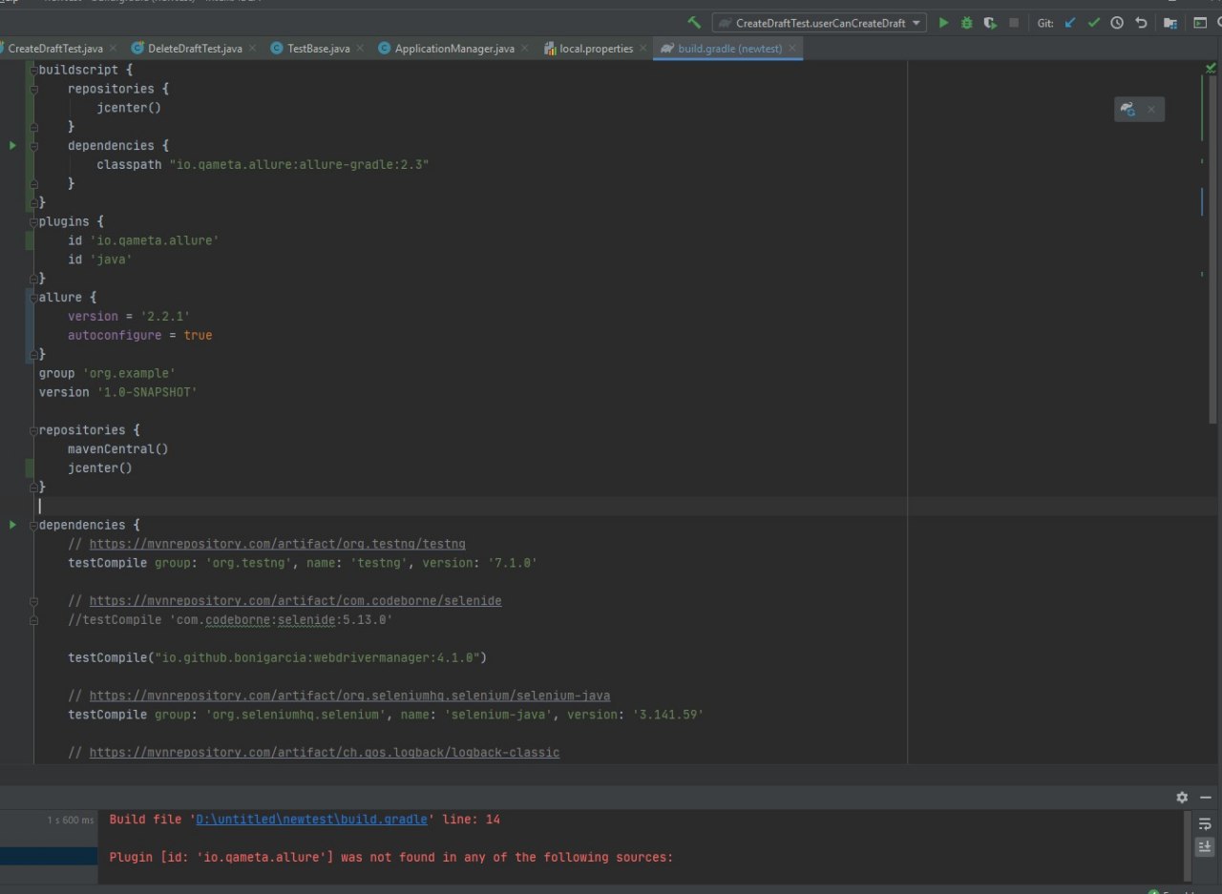Click the webdrivermanager:4.1.0 testCompile line
Image resolution: width=1222 pixels, height=894 pixels.
[278, 657]
